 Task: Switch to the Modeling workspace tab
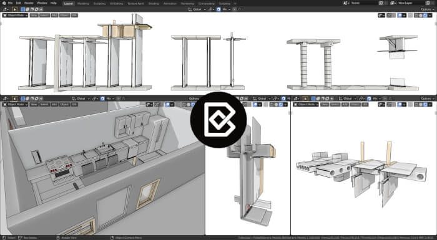point(83,4)
